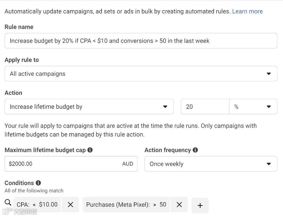Image resolution: width=283 pixels, height=217 pixels.
Task: Click the conditions search magnifier icon
Action: click(x=8, y=203)
